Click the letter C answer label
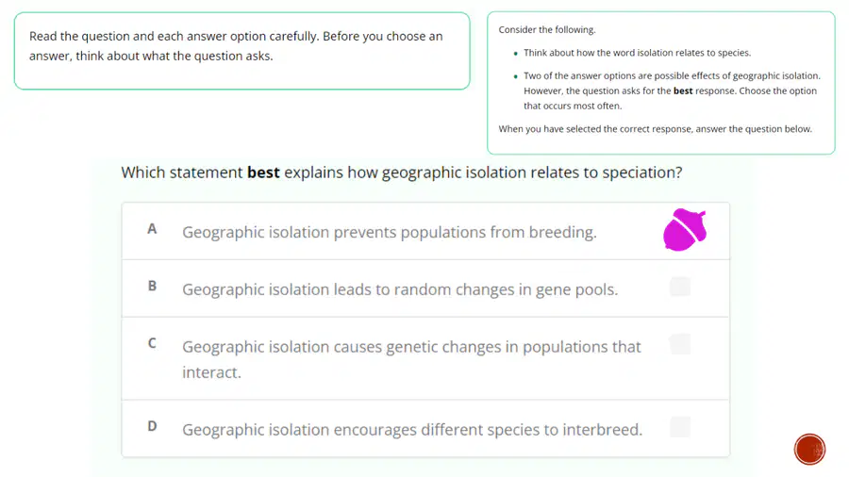The height and width of the screenshot is (477, 849). [152, 343]
